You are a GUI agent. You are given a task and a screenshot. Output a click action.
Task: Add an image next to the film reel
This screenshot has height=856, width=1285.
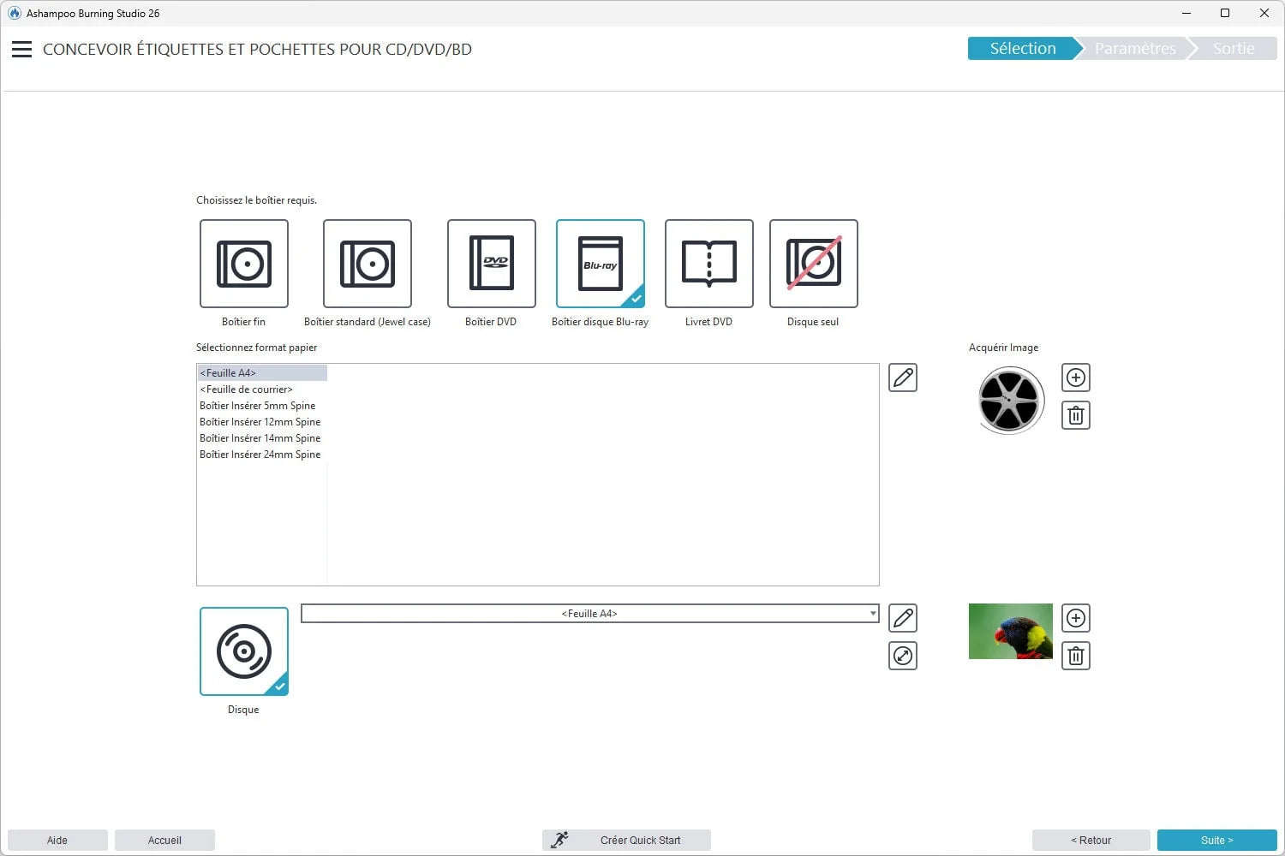coord(1076,377)
